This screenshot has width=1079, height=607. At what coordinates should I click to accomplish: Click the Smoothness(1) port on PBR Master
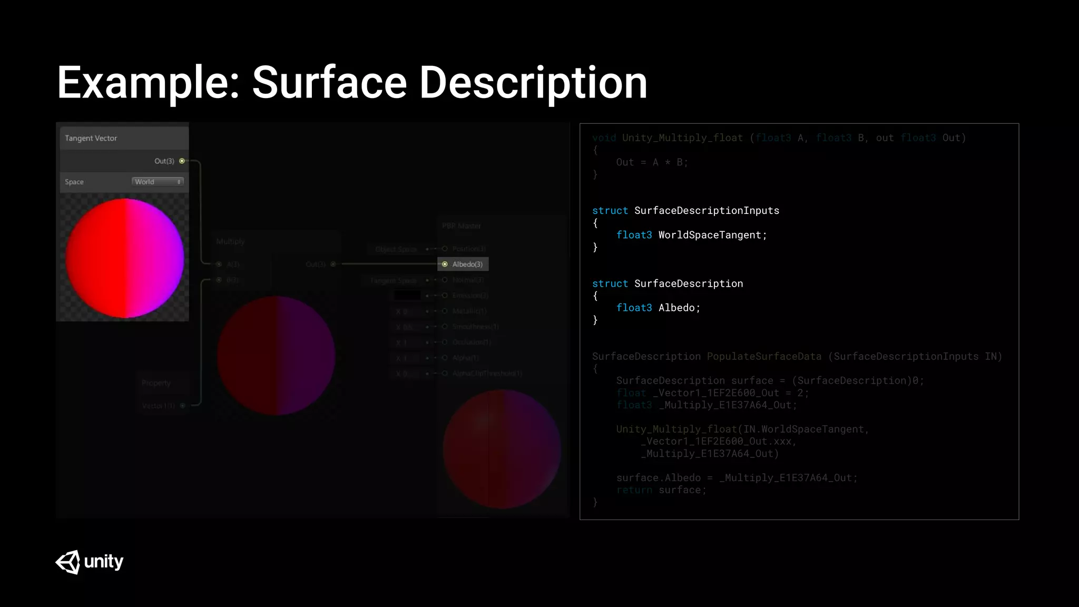(x=445, y=327)
